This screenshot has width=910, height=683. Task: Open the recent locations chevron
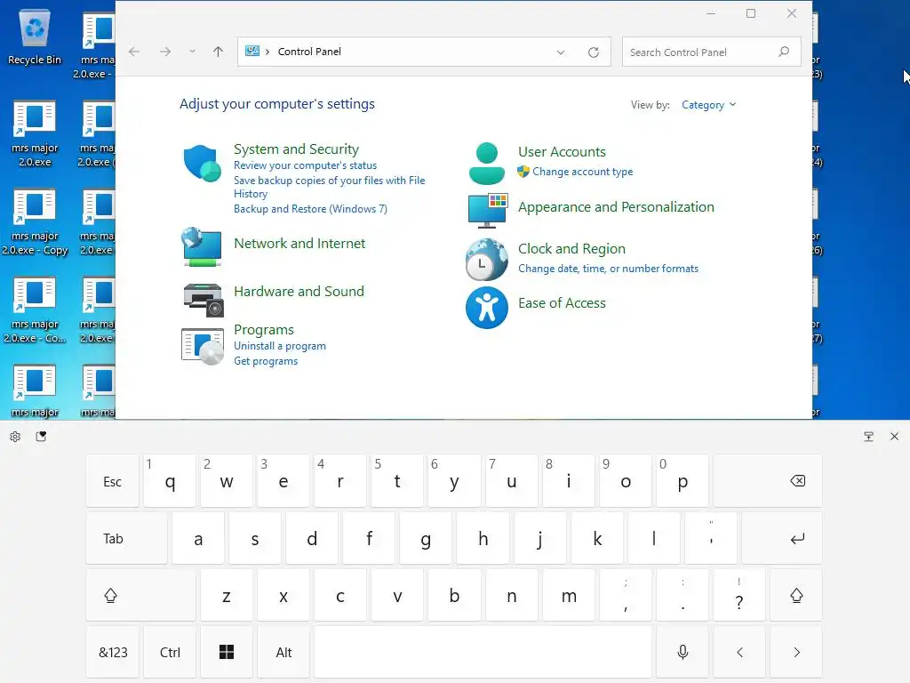point(192,52)
